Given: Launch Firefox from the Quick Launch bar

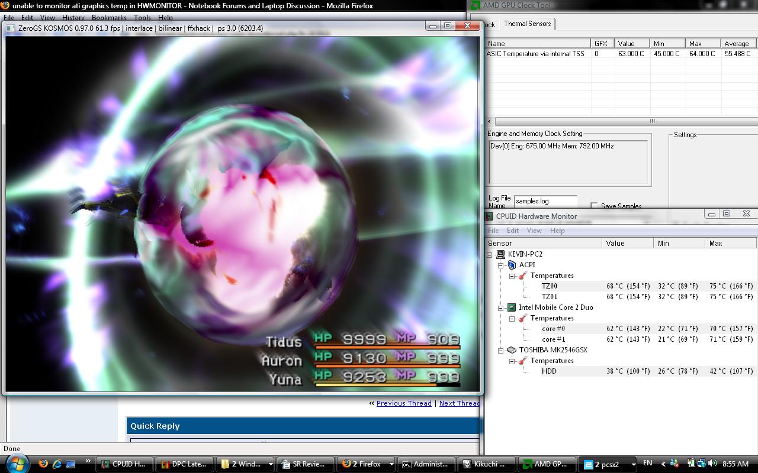Looking at the screenshot, I should tap(43, 464).
